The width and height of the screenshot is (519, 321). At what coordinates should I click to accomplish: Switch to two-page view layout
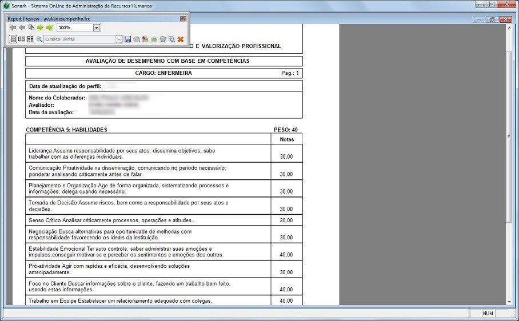21,39
